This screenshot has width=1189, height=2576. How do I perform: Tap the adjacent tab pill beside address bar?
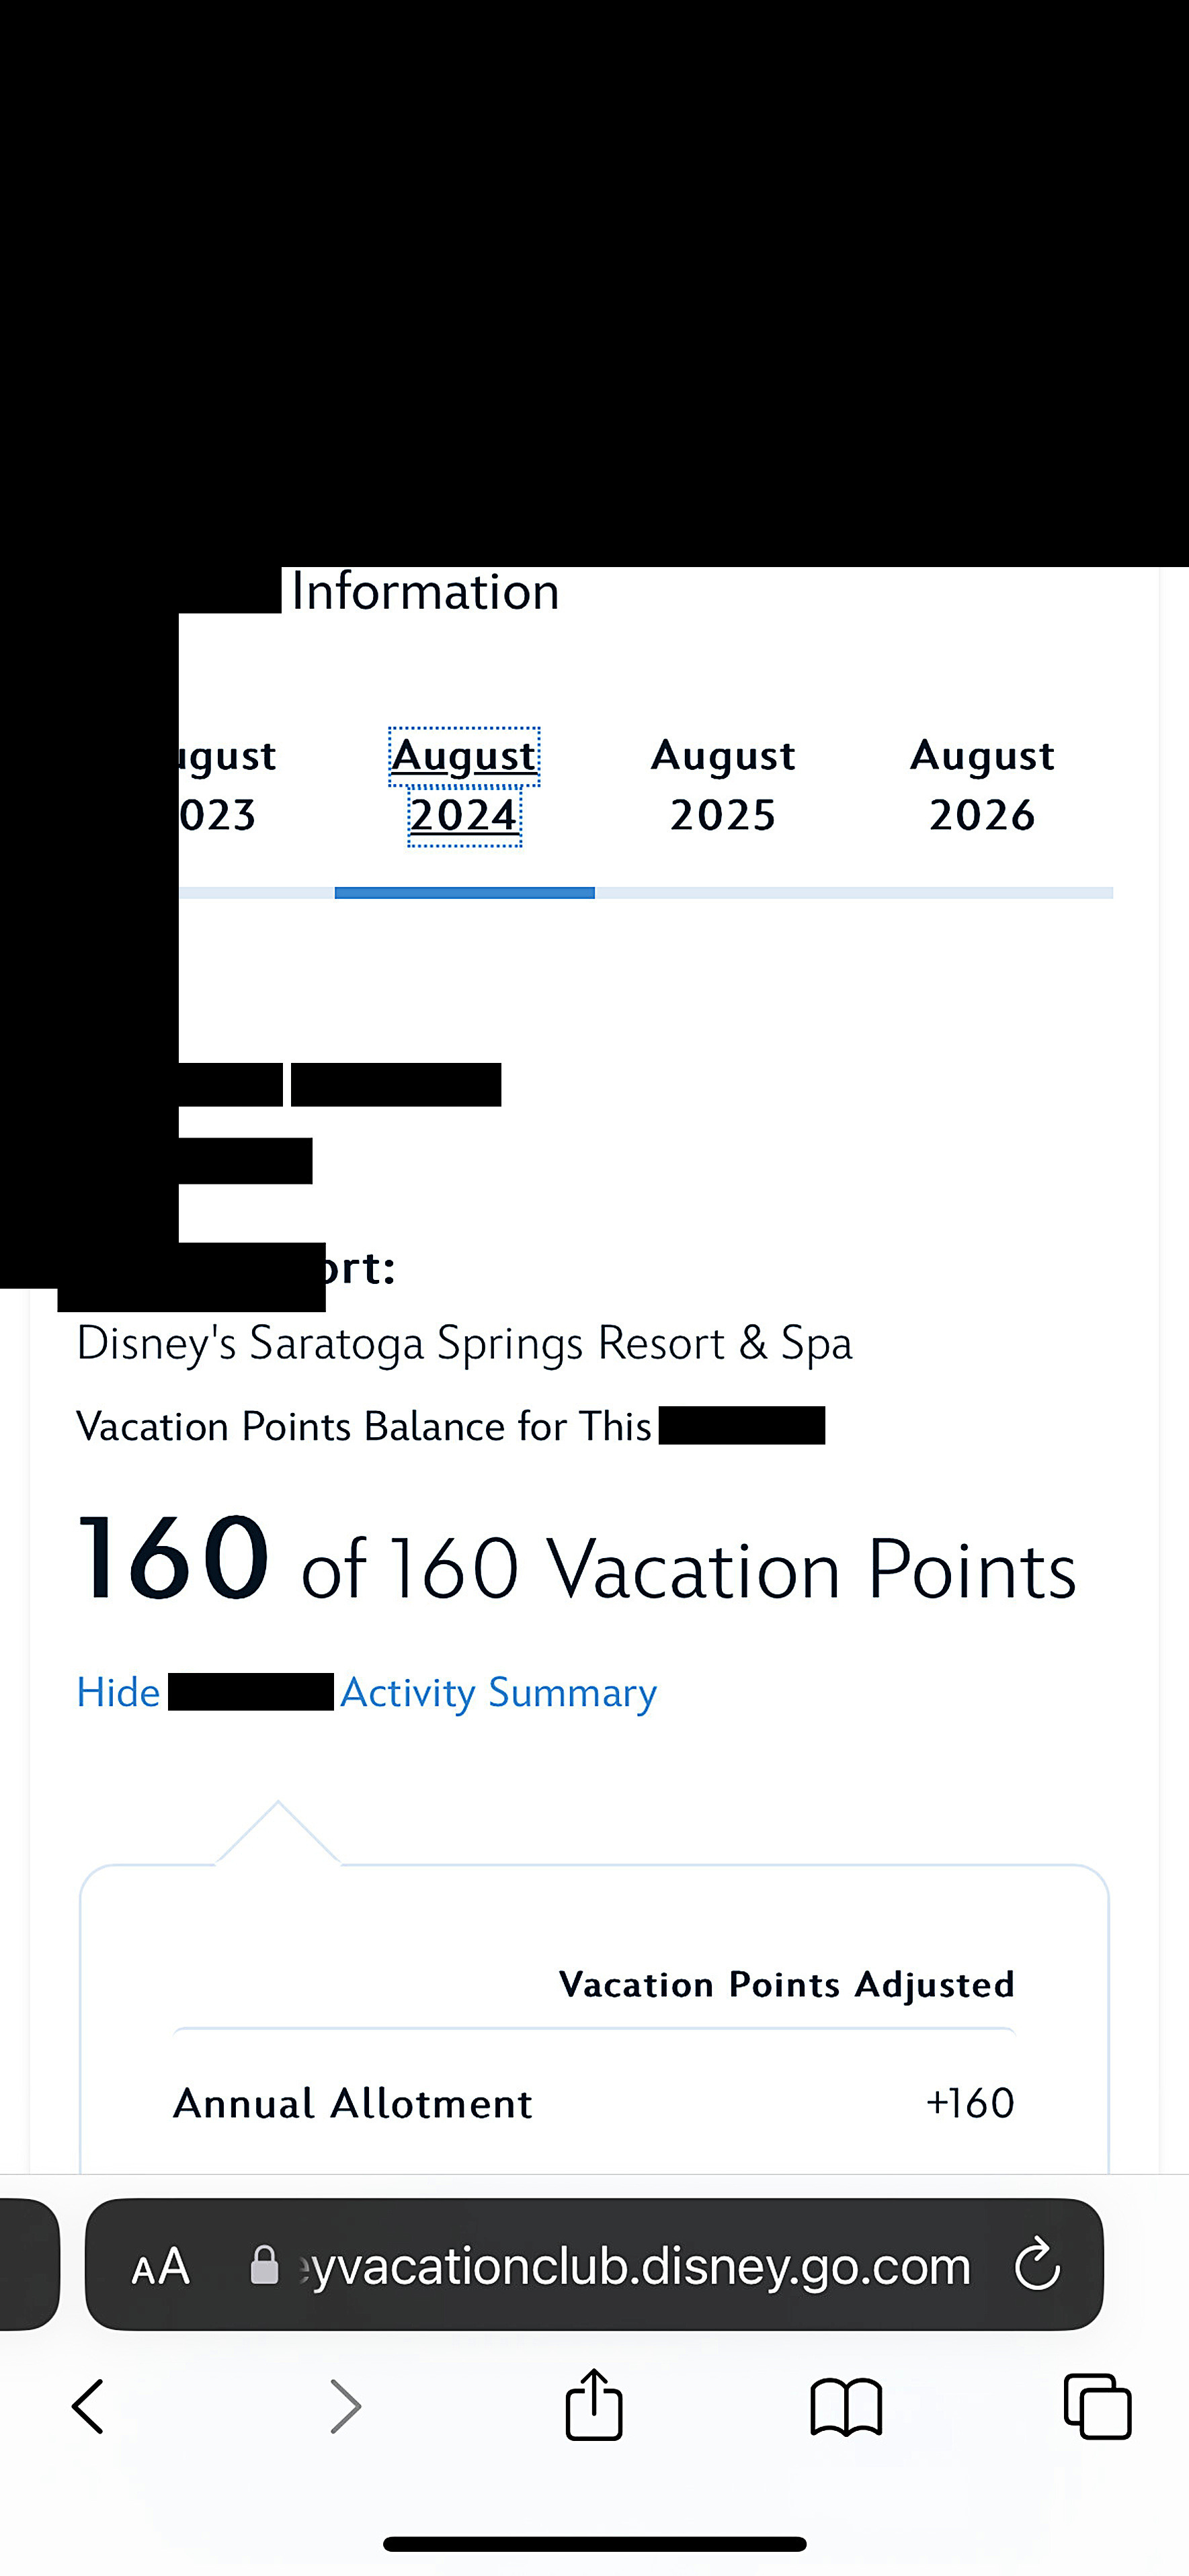point(28,2264)
